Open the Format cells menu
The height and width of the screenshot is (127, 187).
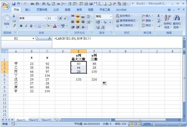click(147, 25)
